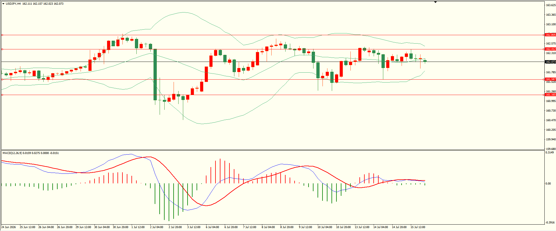The width and height of the screenshot is (556, 231).
Task: Grab the left handle of the 162.805 line
Action: click(x=2, y=35)
